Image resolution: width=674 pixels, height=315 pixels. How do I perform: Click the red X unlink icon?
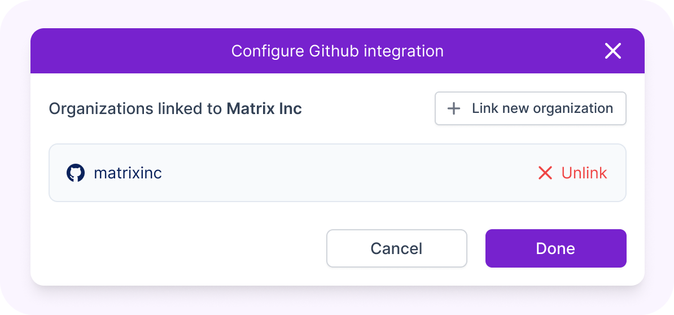pos(545,173)
